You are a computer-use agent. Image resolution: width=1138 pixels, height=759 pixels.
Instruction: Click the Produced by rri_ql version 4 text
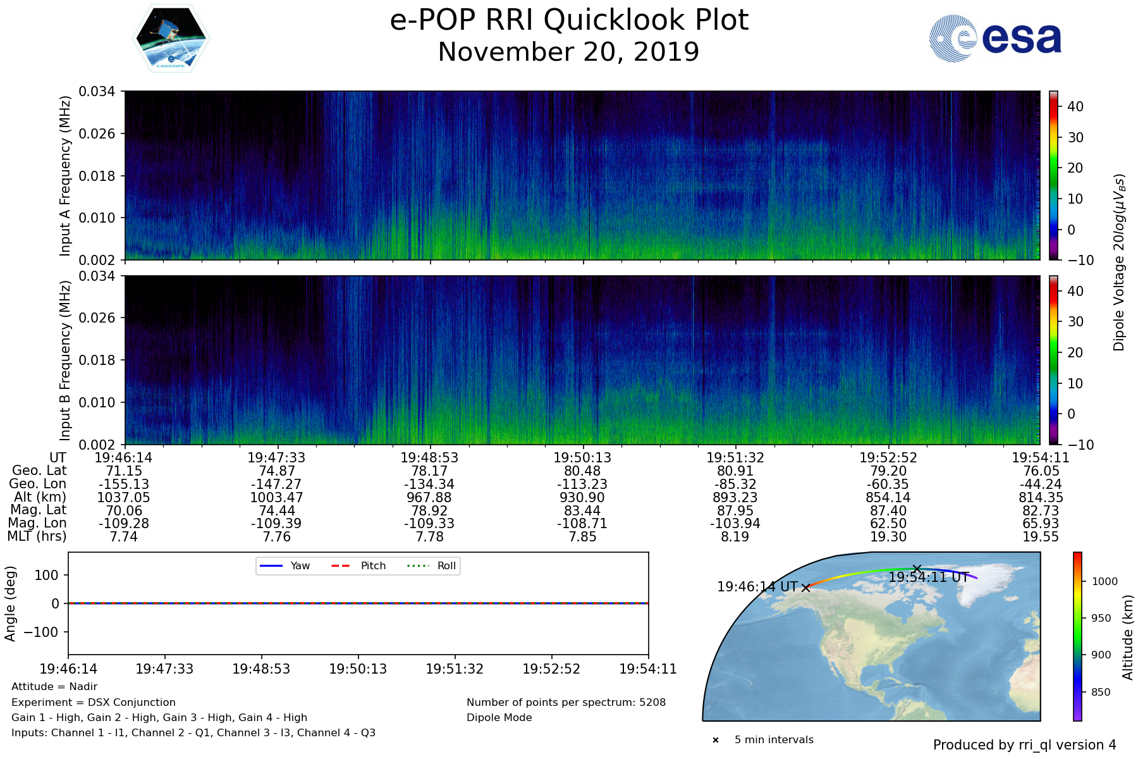click(x=1024, y=745)
